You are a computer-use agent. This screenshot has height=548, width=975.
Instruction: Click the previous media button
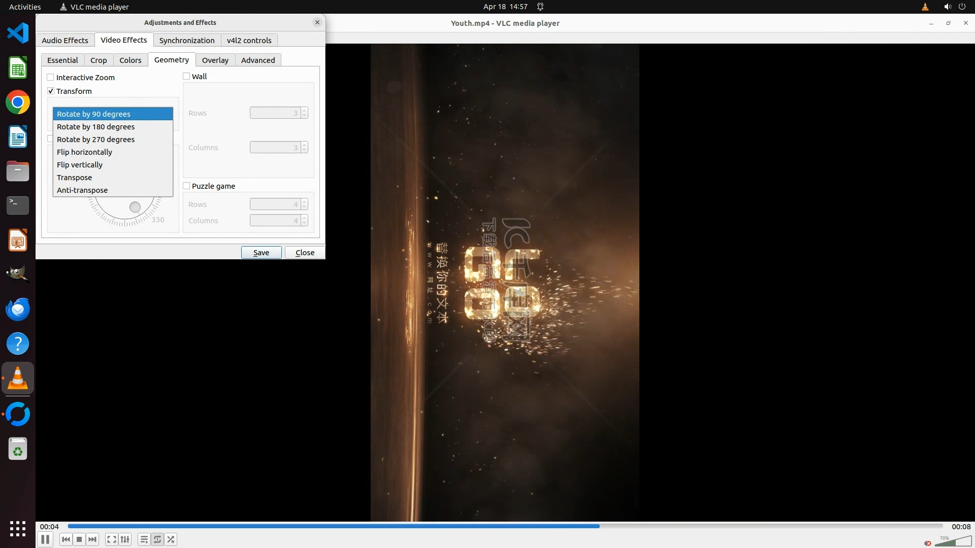[66, 539]
